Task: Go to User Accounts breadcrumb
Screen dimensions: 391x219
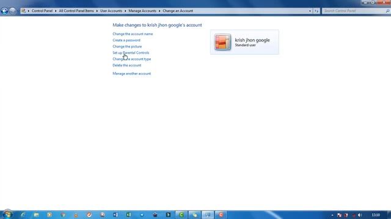Action: 111,11
